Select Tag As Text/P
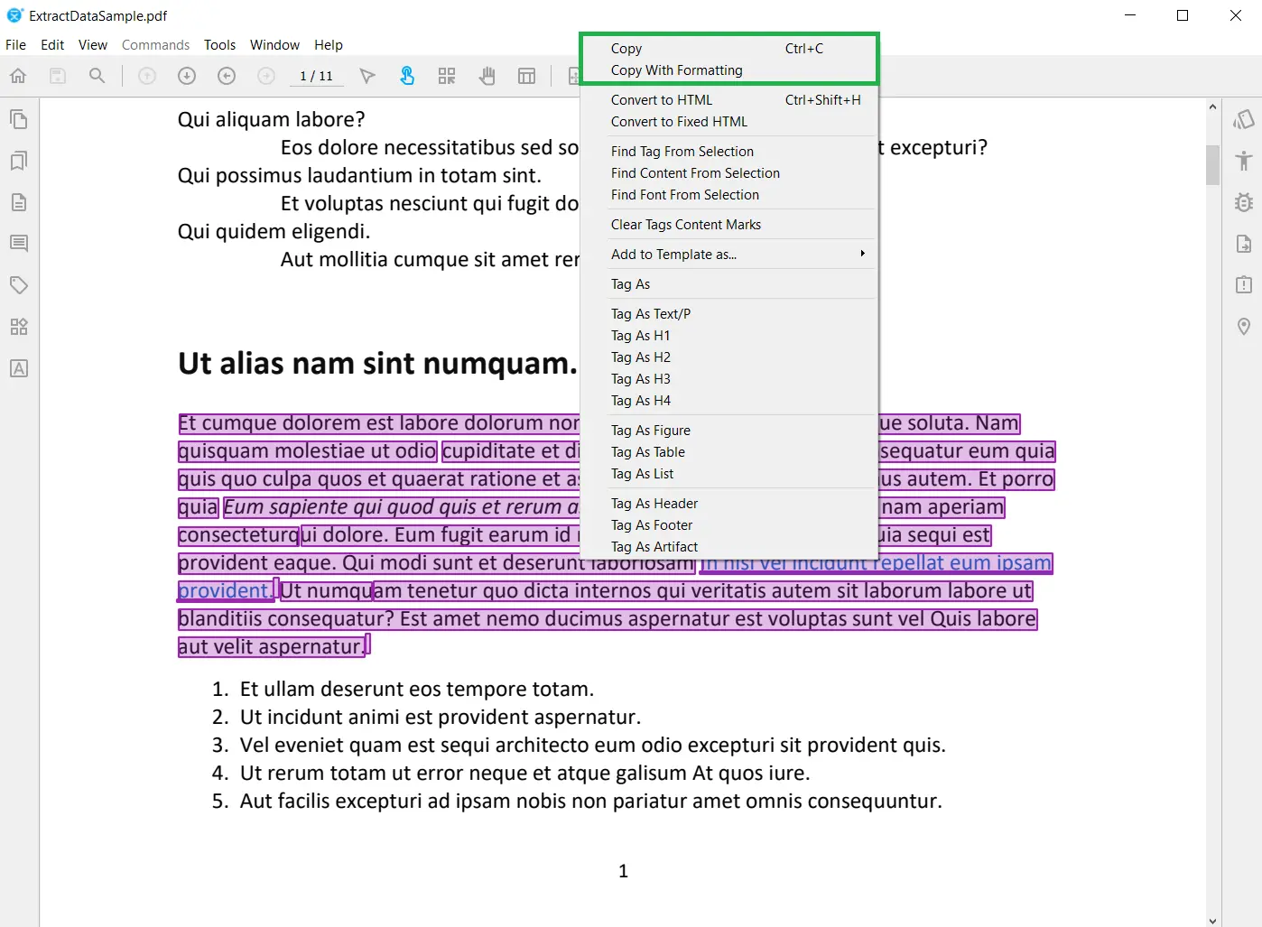 click(x=728, y=314)
